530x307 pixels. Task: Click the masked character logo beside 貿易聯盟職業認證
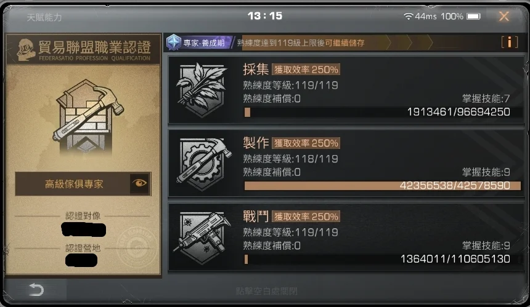tap(26, 50)
